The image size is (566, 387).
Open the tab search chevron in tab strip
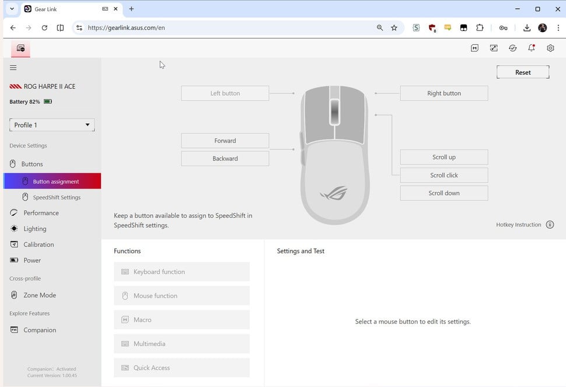tap(12, 9)
